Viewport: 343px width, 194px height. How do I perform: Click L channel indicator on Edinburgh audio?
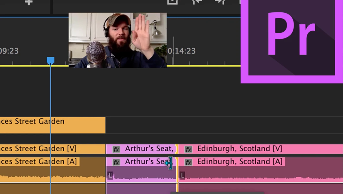point(182,175)
